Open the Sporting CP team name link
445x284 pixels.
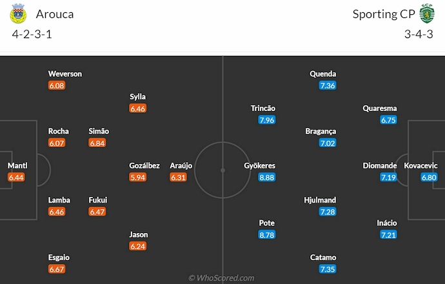tap(384, 14)
